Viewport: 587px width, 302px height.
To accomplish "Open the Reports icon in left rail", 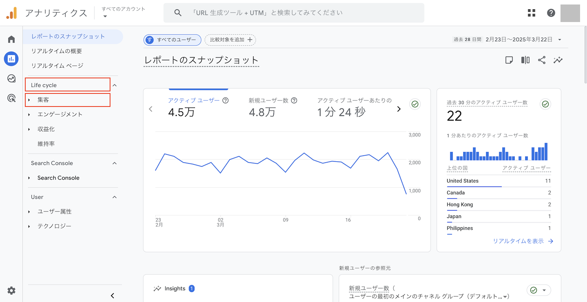I will pyautogui.click(x=11, y=59).
